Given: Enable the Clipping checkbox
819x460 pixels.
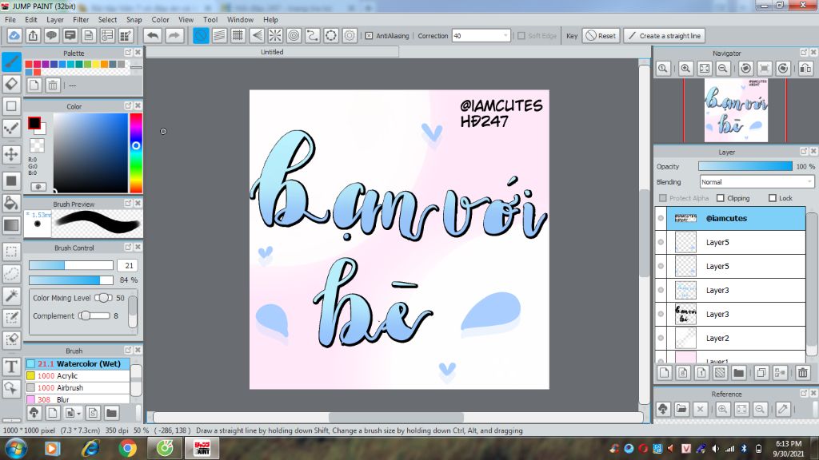Looking at the screenshot, I should tap(721, 198).
